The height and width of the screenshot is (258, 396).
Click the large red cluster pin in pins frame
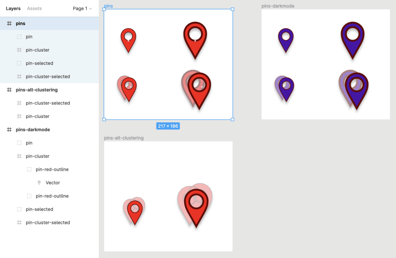tap(196, 90)
